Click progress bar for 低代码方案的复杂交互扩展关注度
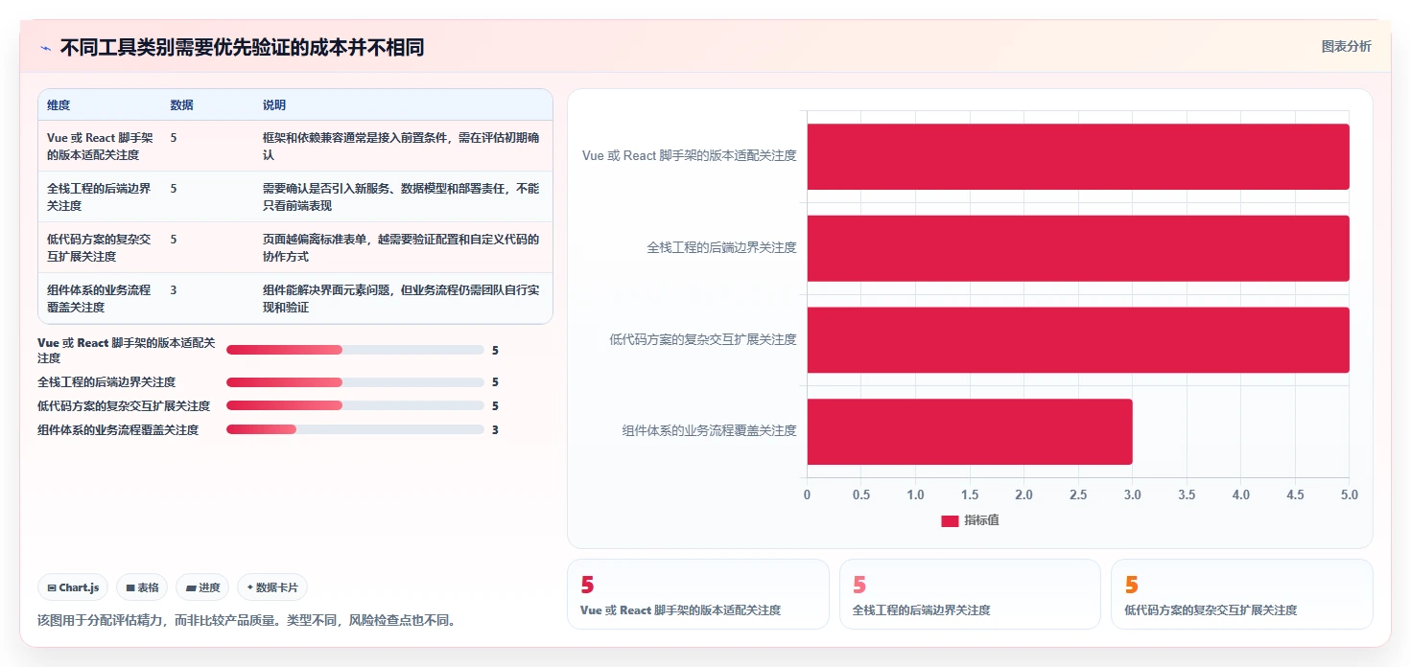The image size is (1411, 667). coord(355,406)
